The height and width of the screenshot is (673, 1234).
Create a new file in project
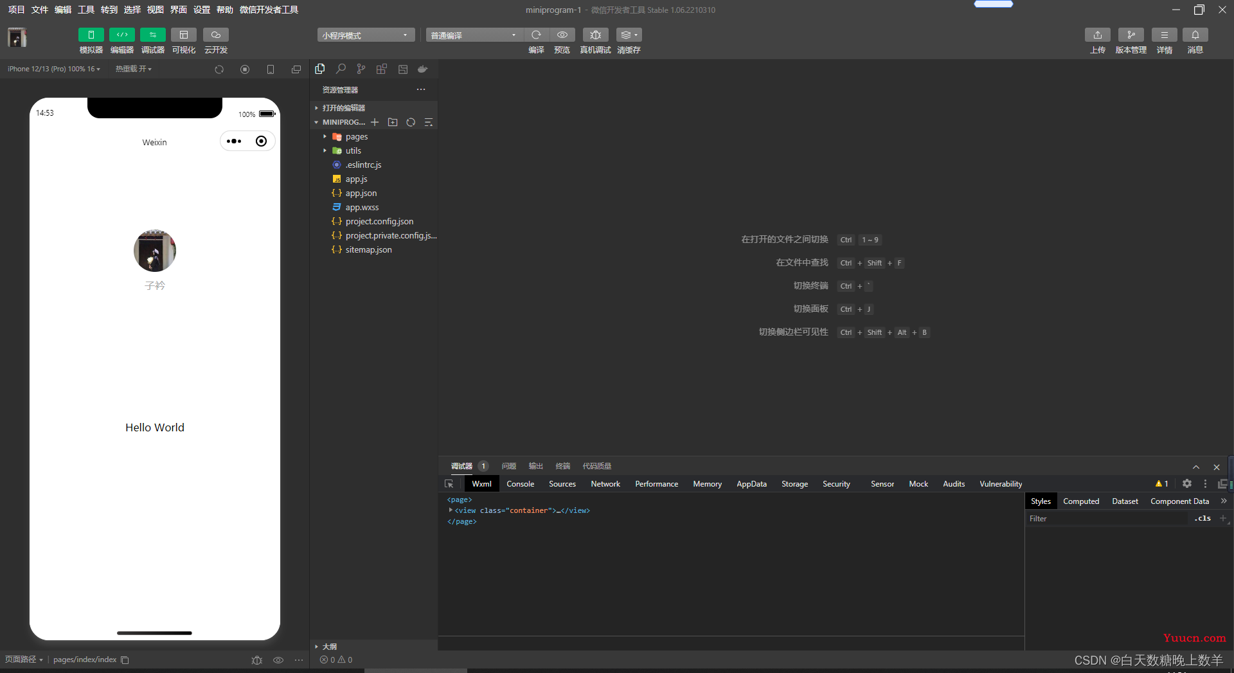coord(375,122)
